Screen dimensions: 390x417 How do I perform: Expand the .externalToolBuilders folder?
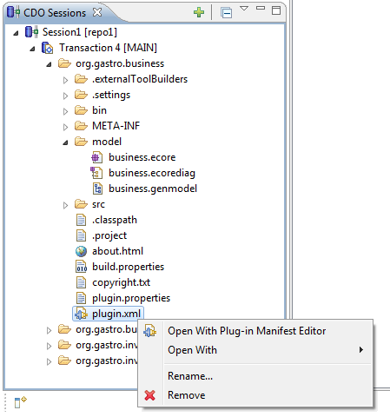click(66, 80)
